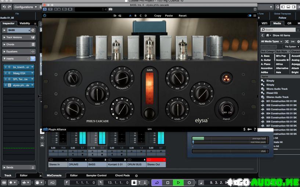Click the Equalizers curve icon in Inspector
Image resolution: width=300 pixels, height=187 pixels.
click(x=33, y=52)
